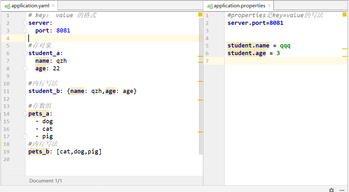The width and height of the screenshot is (349, 192).
Task: Close the application.properties tab
Action: [269, 5]
